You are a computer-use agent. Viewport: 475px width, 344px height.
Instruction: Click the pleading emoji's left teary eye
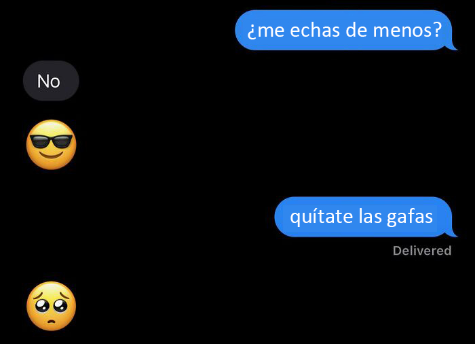[x=41, y=305]
